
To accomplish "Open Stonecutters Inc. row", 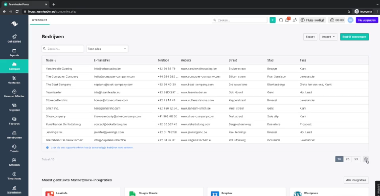I will click(x=205, y=100).
